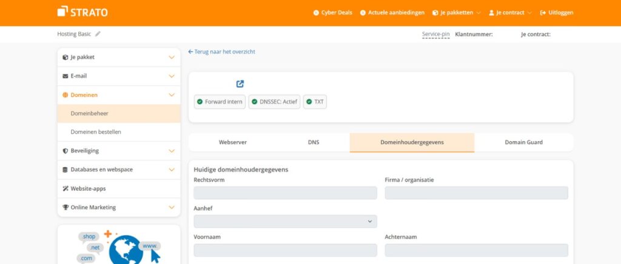Switch to the Domain Guard tab

click(523, 142)
